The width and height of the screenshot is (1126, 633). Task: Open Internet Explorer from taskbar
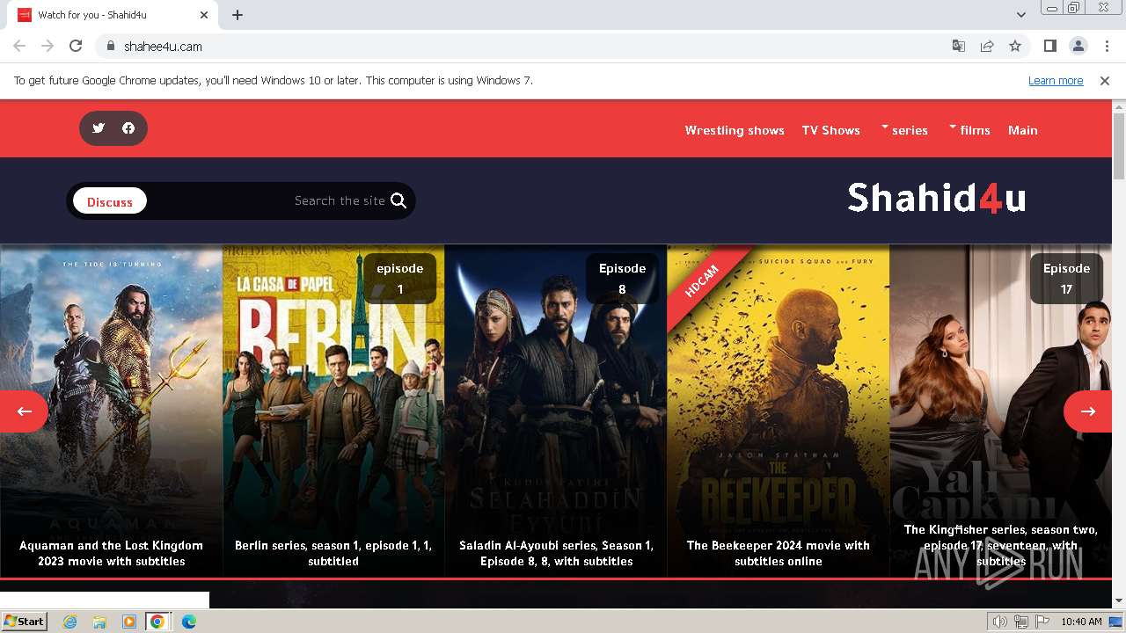(69, 622)
